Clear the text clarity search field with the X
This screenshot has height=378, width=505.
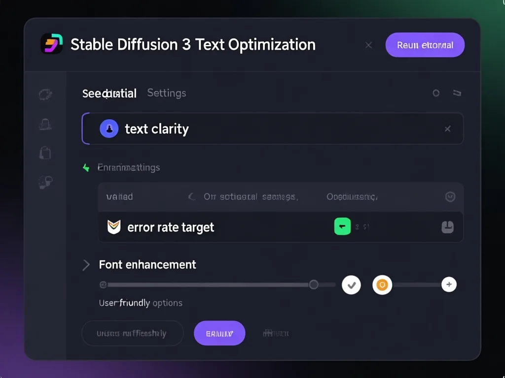point(447,128)
